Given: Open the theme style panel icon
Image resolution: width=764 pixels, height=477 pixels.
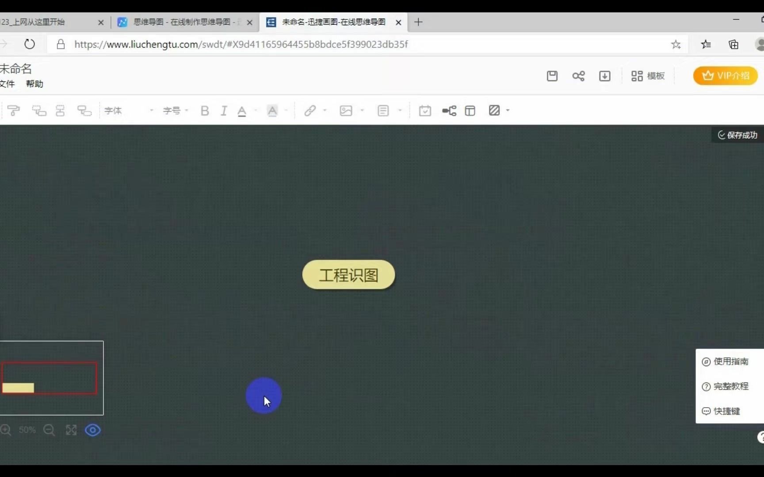Looking at the screenshot, I should click(470, 110).
